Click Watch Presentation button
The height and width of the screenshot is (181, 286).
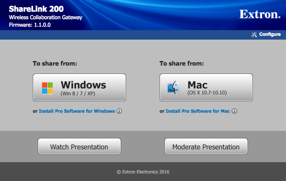[x=79, y=146]
